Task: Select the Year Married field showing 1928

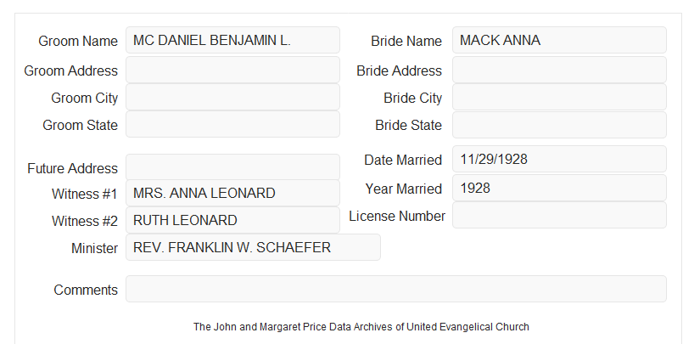Action: (559, 188)
